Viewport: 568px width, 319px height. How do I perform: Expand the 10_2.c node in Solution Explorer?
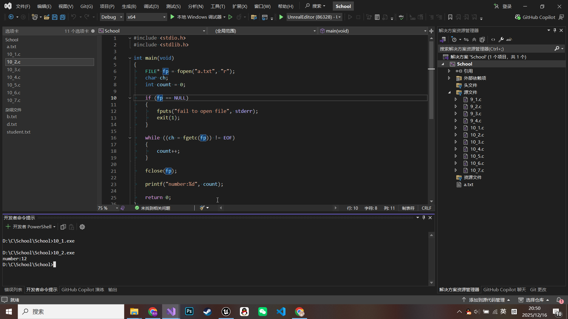click(x=456, y=135)
